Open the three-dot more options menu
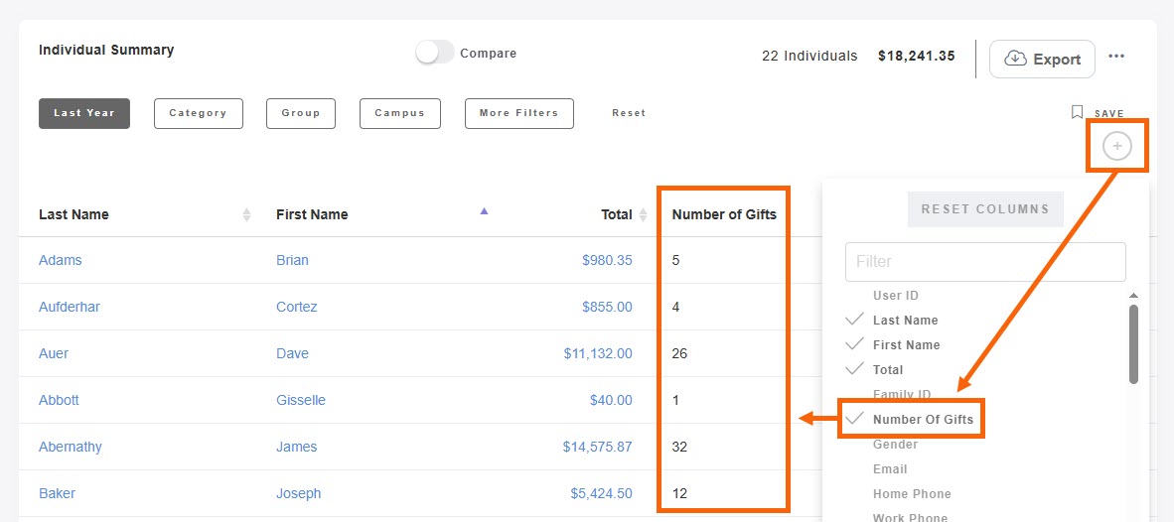 (x=1116, y=57)
